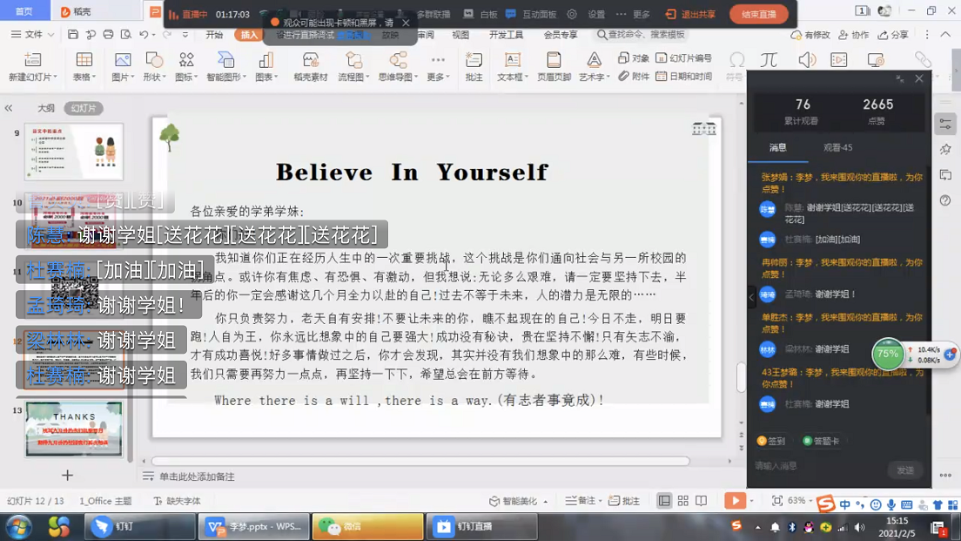Switch to the 视图 view ribbon tab
The height and width of the screenshot is (541, 961).
pos(460,35)
